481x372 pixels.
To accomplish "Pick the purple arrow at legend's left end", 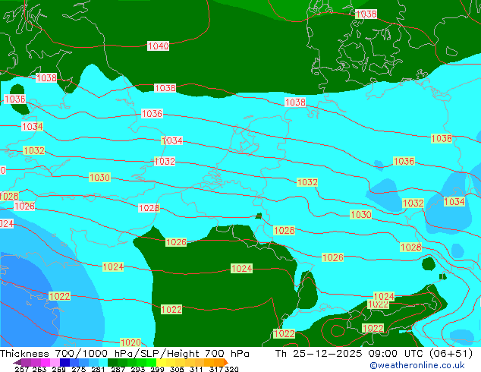I will point(17,362).
